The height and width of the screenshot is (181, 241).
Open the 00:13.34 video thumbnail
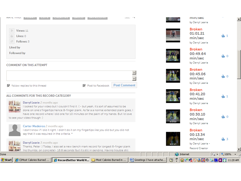click(x=173, y=139)
